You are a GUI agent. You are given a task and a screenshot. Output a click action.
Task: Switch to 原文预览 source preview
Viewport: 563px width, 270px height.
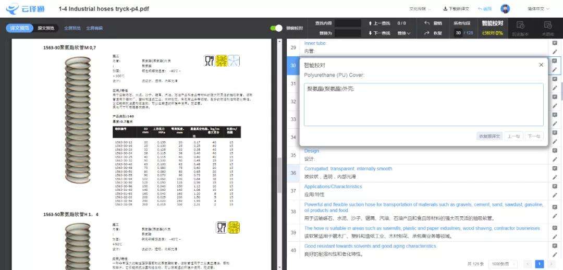(46, 28)
